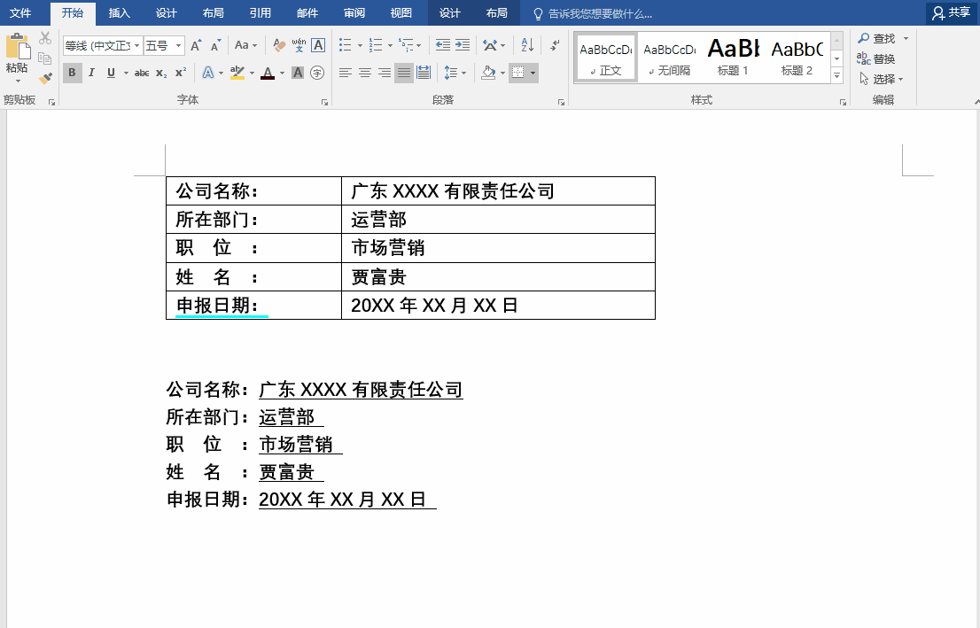Apply strikethrough abc formatting

tap(142, 74)
